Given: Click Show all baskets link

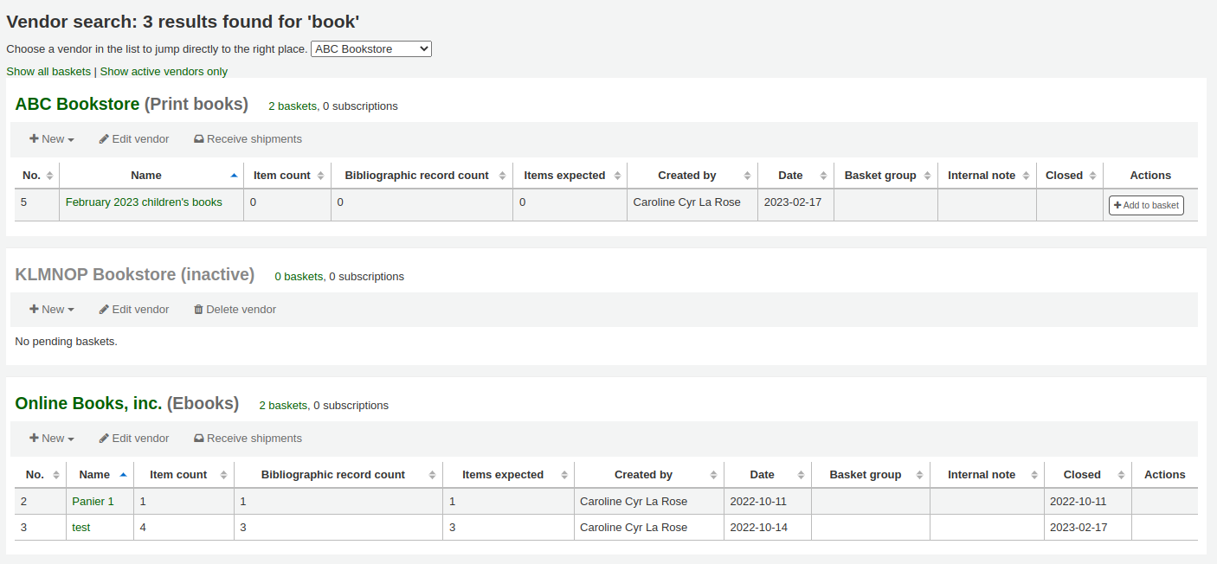Looking at the screenshot, I should click(48, 72).
